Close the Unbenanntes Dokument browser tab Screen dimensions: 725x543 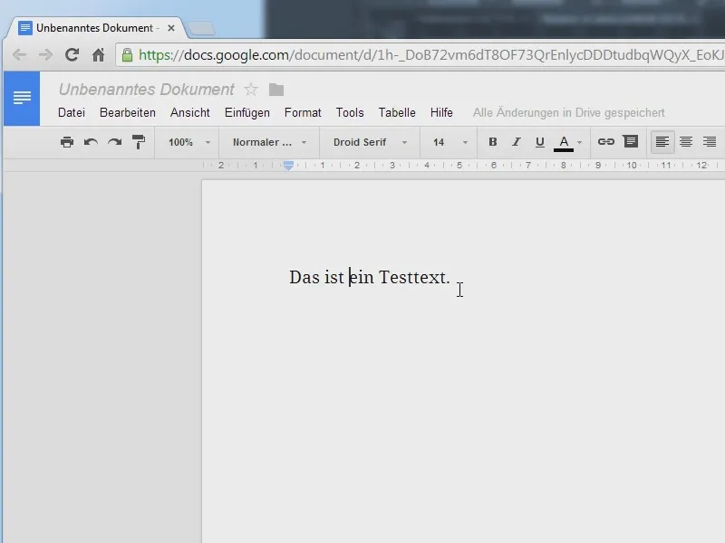pyautogui.click(x=171, y=28)
